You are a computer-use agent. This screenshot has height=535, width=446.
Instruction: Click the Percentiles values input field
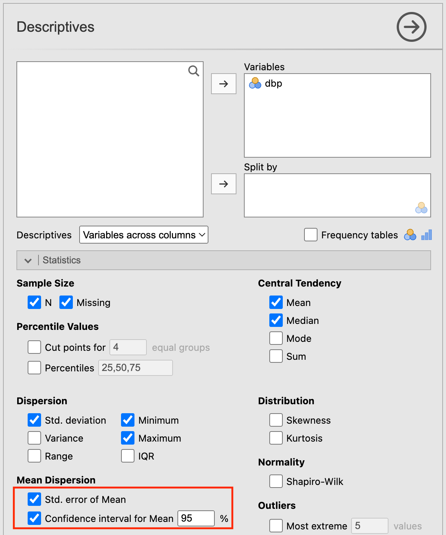point(135,368)
